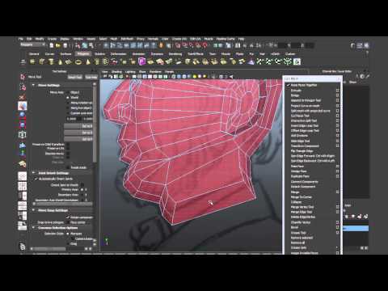Select the World move axis radio button
The height and width of the screenshot is (291, 388).
point(68,98)
